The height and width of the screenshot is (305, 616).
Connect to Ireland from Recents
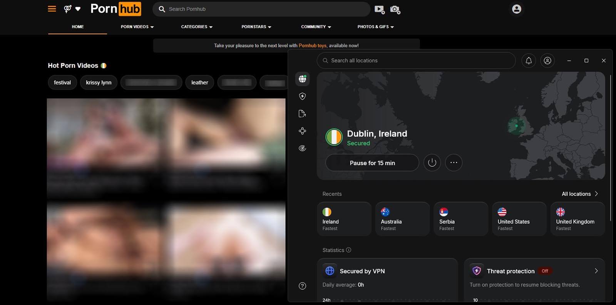[344, 219]
